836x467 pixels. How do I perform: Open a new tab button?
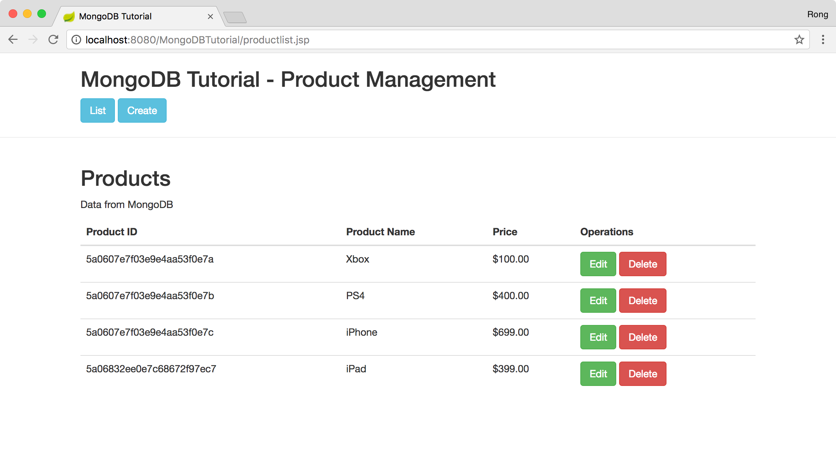tap(235, 17)
